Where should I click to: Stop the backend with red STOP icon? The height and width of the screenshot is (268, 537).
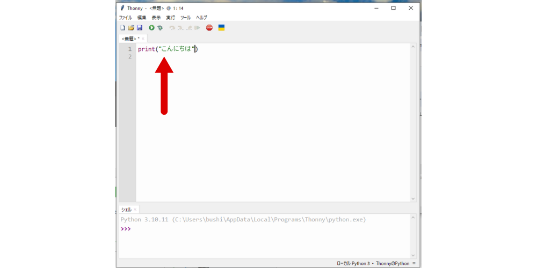coord(209,28)
